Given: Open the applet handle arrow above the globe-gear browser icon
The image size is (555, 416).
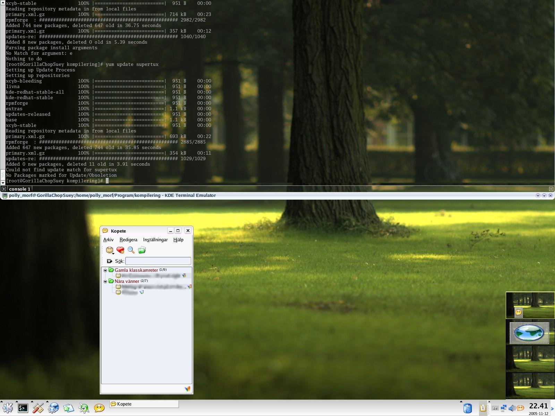Looking at the screenshot, I should (47, 401).
